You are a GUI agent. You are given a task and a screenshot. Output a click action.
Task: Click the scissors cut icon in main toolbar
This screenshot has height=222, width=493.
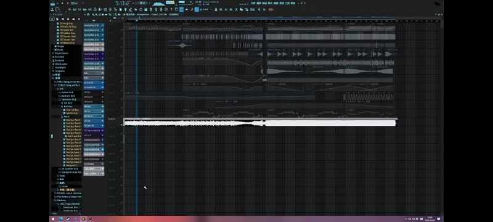236,9
